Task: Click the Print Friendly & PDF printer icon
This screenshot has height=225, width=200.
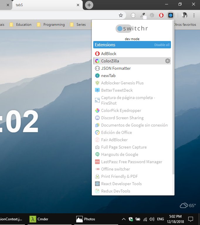Action: pos(97,176)
